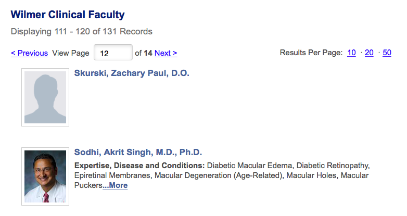Open Skurski, Zachary Paul, D.O. profile

click(x=132, y=73)
